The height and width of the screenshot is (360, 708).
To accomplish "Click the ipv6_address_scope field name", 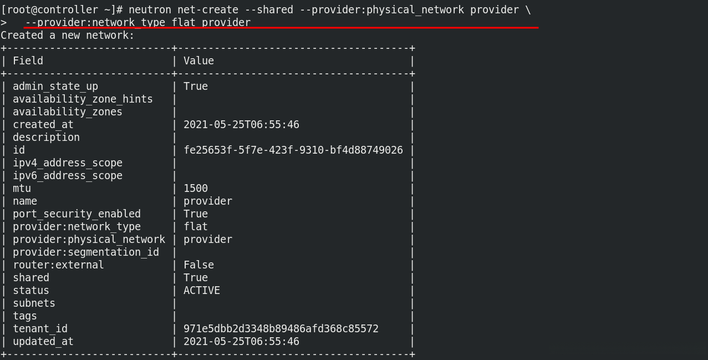I will click(68, 176).
